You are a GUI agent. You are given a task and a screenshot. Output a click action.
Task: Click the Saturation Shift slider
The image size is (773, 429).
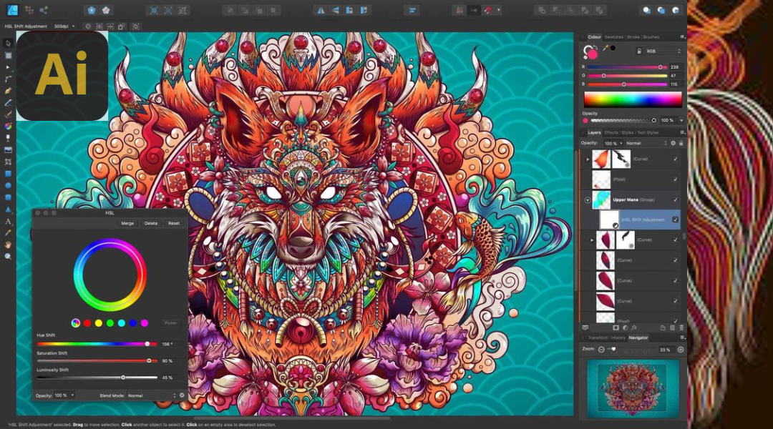point(97,361)
